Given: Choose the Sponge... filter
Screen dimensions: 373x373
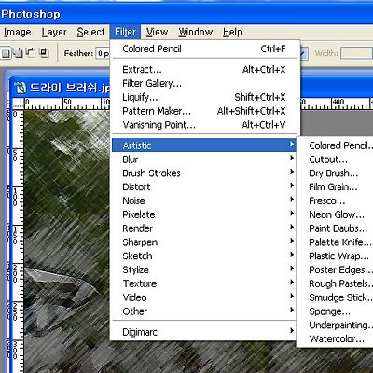Looking at the screenshot, I should coord(336,311).
